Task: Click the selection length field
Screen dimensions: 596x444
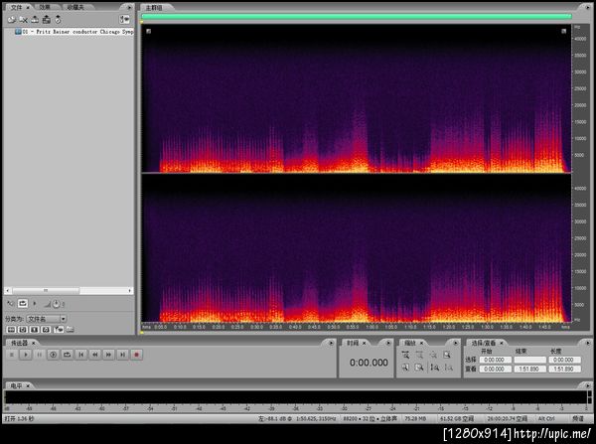Action: point(564,360)
